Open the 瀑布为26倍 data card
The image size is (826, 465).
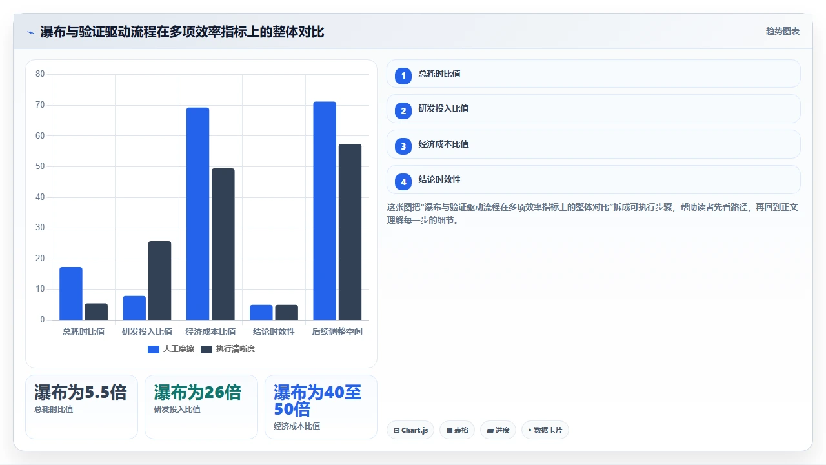pos(201,407)
